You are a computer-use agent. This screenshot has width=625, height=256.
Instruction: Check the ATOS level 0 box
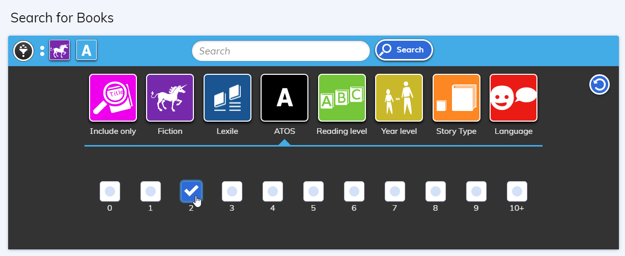pyautogui.click(x=110, y=191)
